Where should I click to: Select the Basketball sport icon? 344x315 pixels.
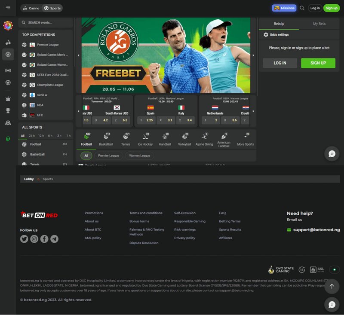point(106,136)
